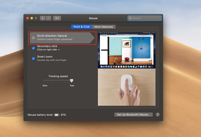This screenshot has height=137, width=201.
Task: Focus the Search text field
Action: pyautogui.click(x=146, y=18)
